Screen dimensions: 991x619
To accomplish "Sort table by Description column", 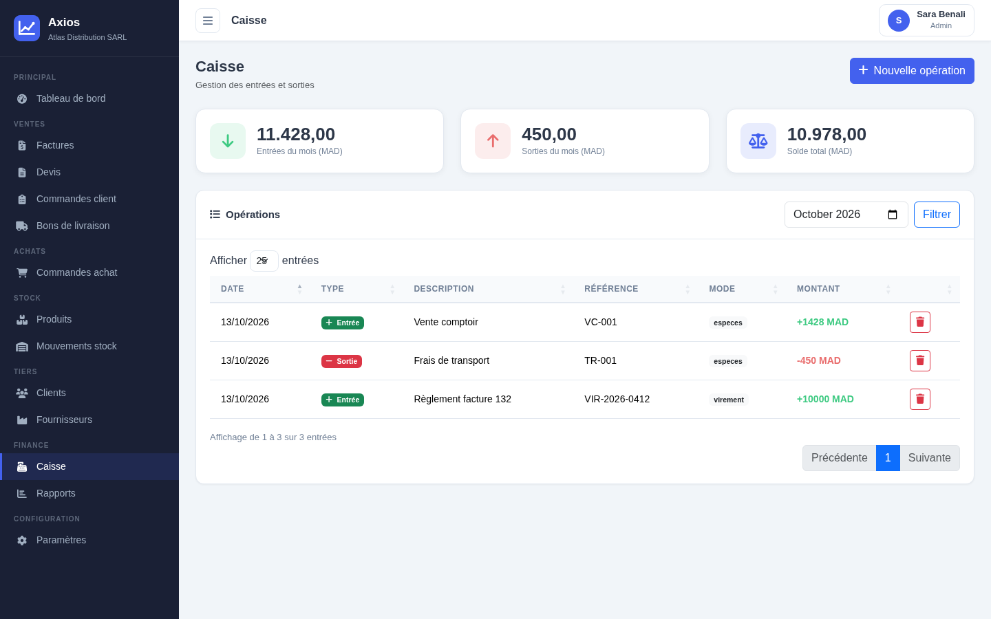I will click(x=488, y=289).
